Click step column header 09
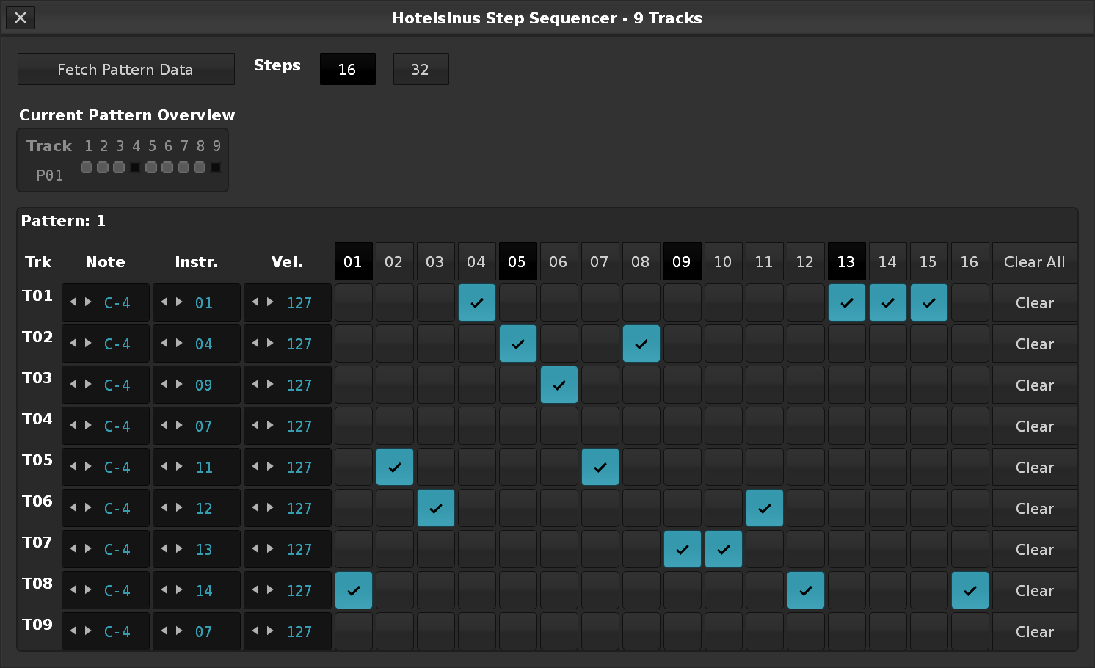Image resolution: width=1095 pixels, height=668 pixels. 683,261
